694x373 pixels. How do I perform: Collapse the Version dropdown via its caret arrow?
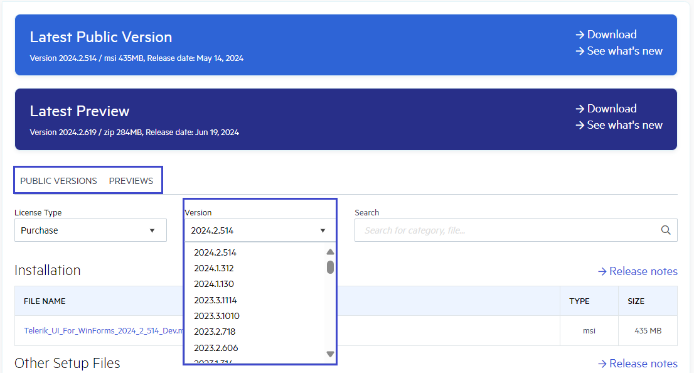click(323, 230)
